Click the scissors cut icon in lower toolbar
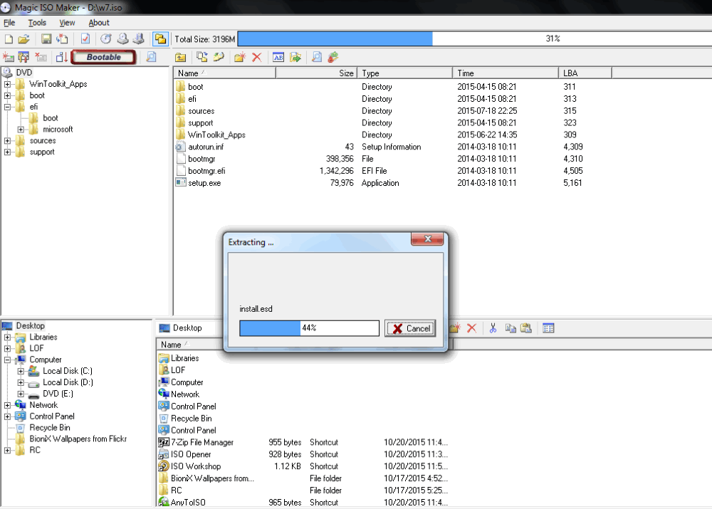 pyautogui.click(x=493, y=328)
